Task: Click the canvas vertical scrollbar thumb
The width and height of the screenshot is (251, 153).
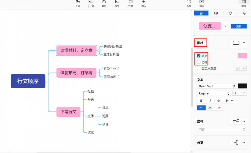Action: click(192, 77)
